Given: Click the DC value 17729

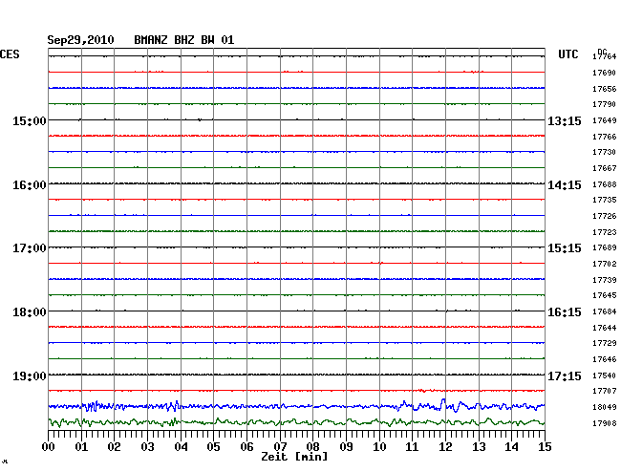Looking at the screenshot, I should tap(605, 343).
